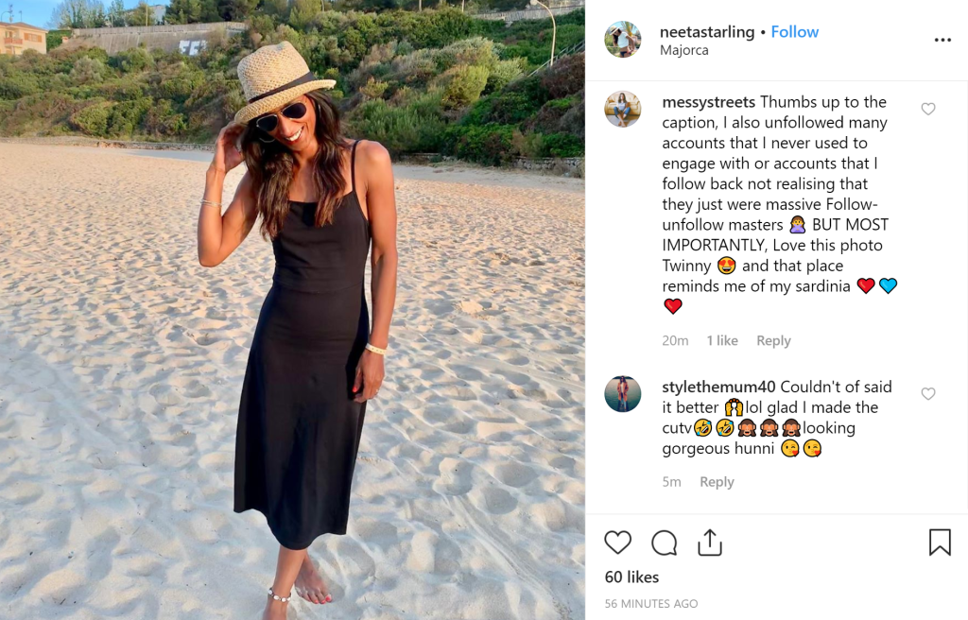Open stylethemum40 avatar

pyautogui.click(x=623, y=394)
